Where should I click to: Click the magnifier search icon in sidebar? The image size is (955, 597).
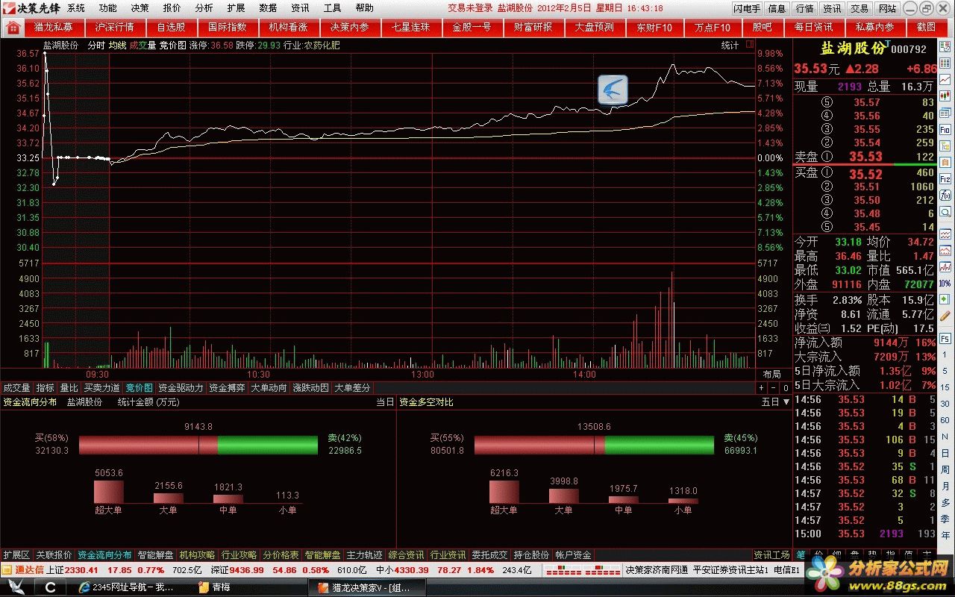(x=945, y=210)
